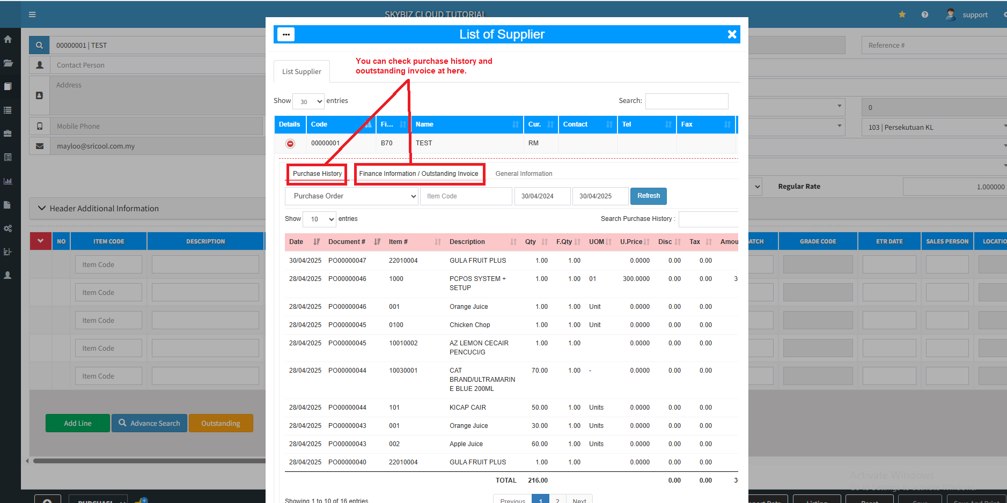Click the hamburger menu icon in top bar
The width and height of the screenshot is (1007, 503).
32,14
